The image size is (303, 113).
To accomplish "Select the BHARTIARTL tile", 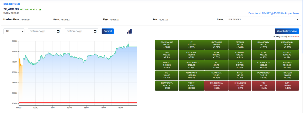I will click(x=167, y=86).
